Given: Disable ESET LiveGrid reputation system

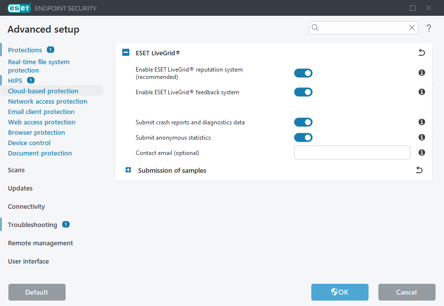Looking at the screenshot, I should [303, 73].
